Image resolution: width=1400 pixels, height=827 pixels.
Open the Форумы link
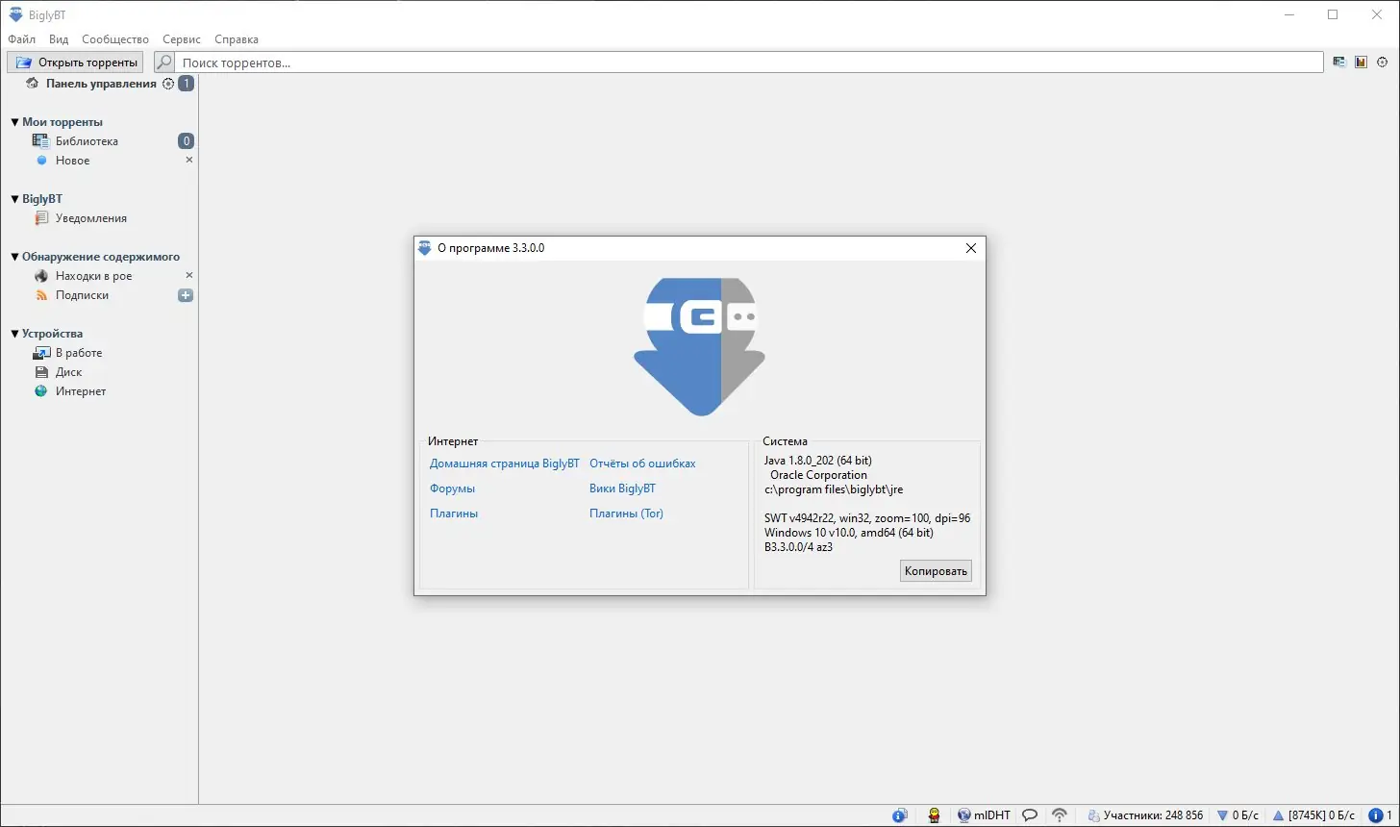[x=452, y=489]
